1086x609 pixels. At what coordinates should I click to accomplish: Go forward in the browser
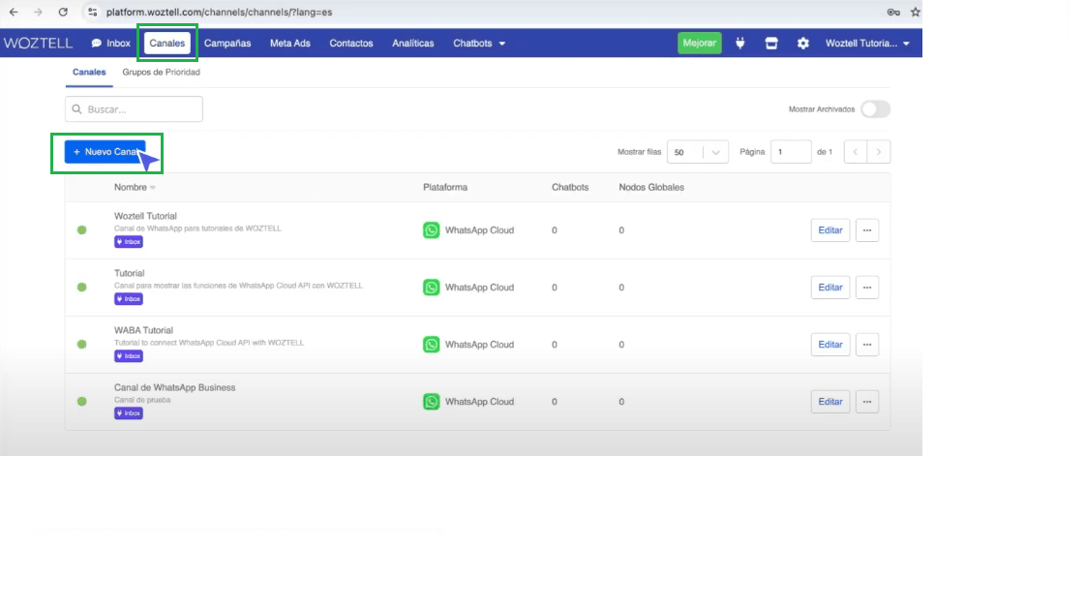tap(38, 12)
